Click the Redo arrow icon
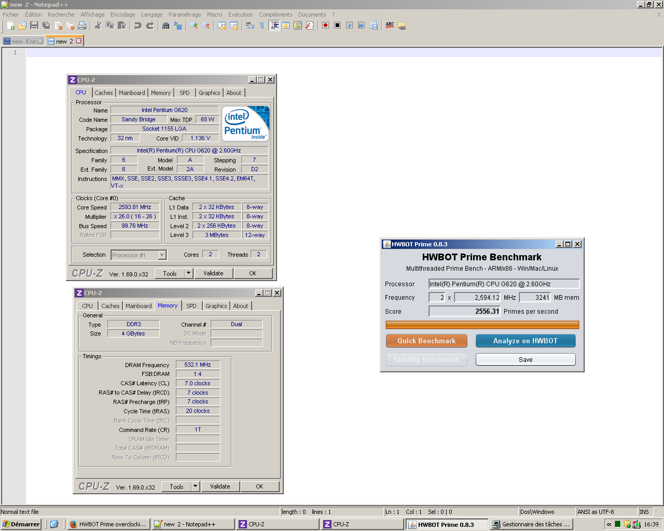 (150, 25)
